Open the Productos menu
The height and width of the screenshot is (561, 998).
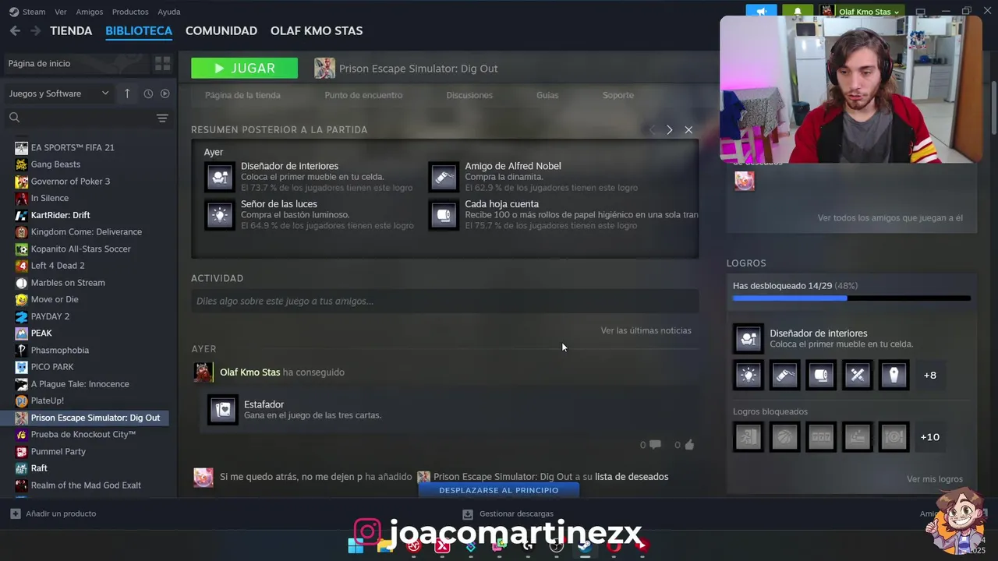pos(130,12)
